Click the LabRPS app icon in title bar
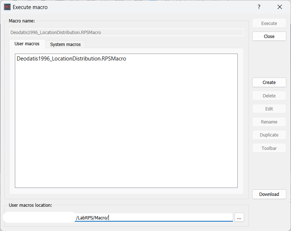This screenshot has width=291, height=231. coord(7,7)
